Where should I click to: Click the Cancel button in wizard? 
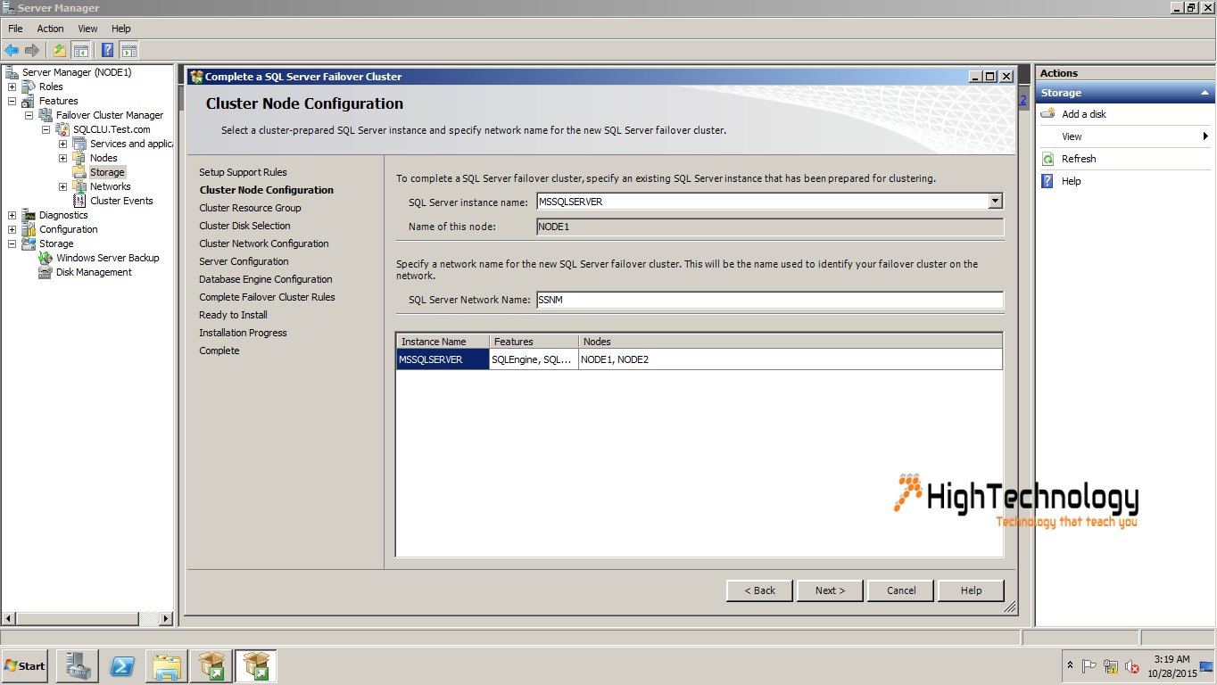point(901,590)
